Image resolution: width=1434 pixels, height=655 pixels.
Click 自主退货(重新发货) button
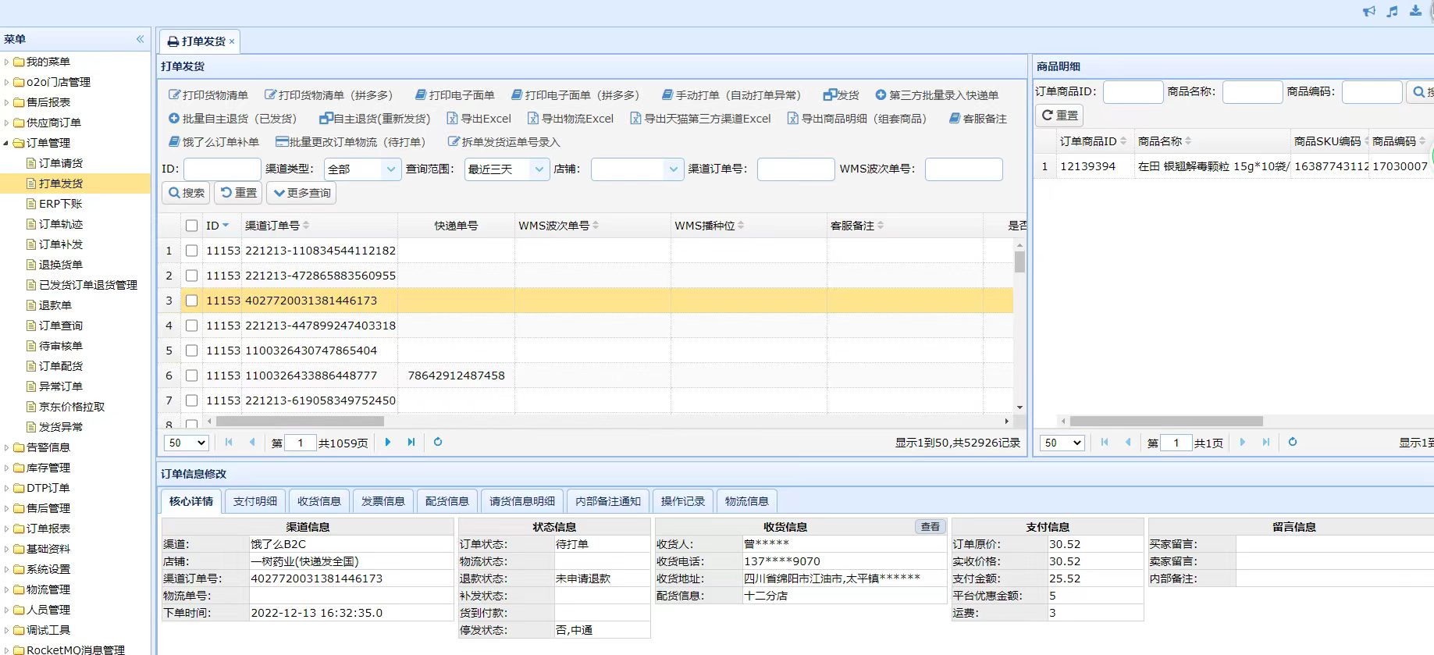pos(375,119)
